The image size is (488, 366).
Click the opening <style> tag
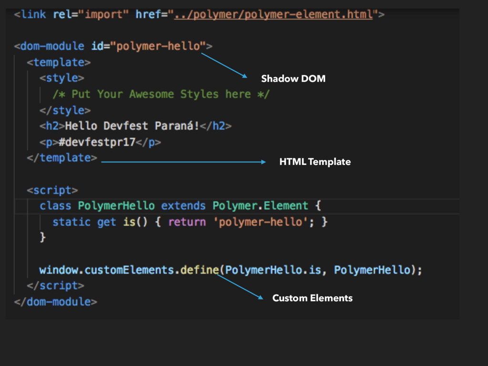[62, 78]
